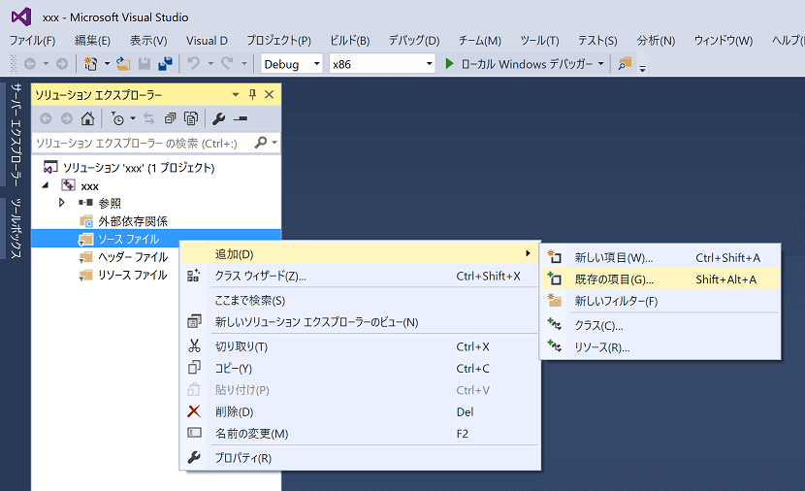Viewport: 805px width, 491px height.
Task: Click the 追加(D) context menu entry
Action: coord(360,253)
